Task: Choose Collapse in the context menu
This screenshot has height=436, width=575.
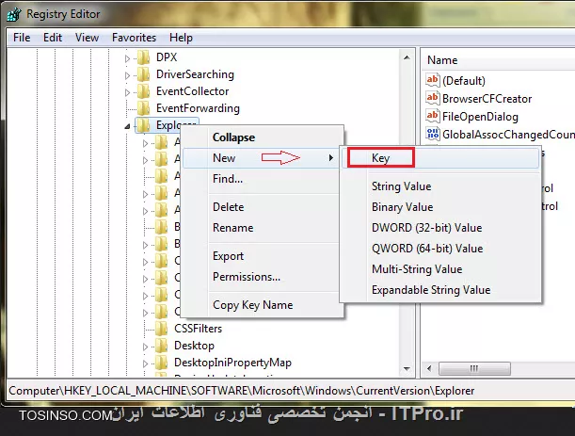Action: [263, 137]
